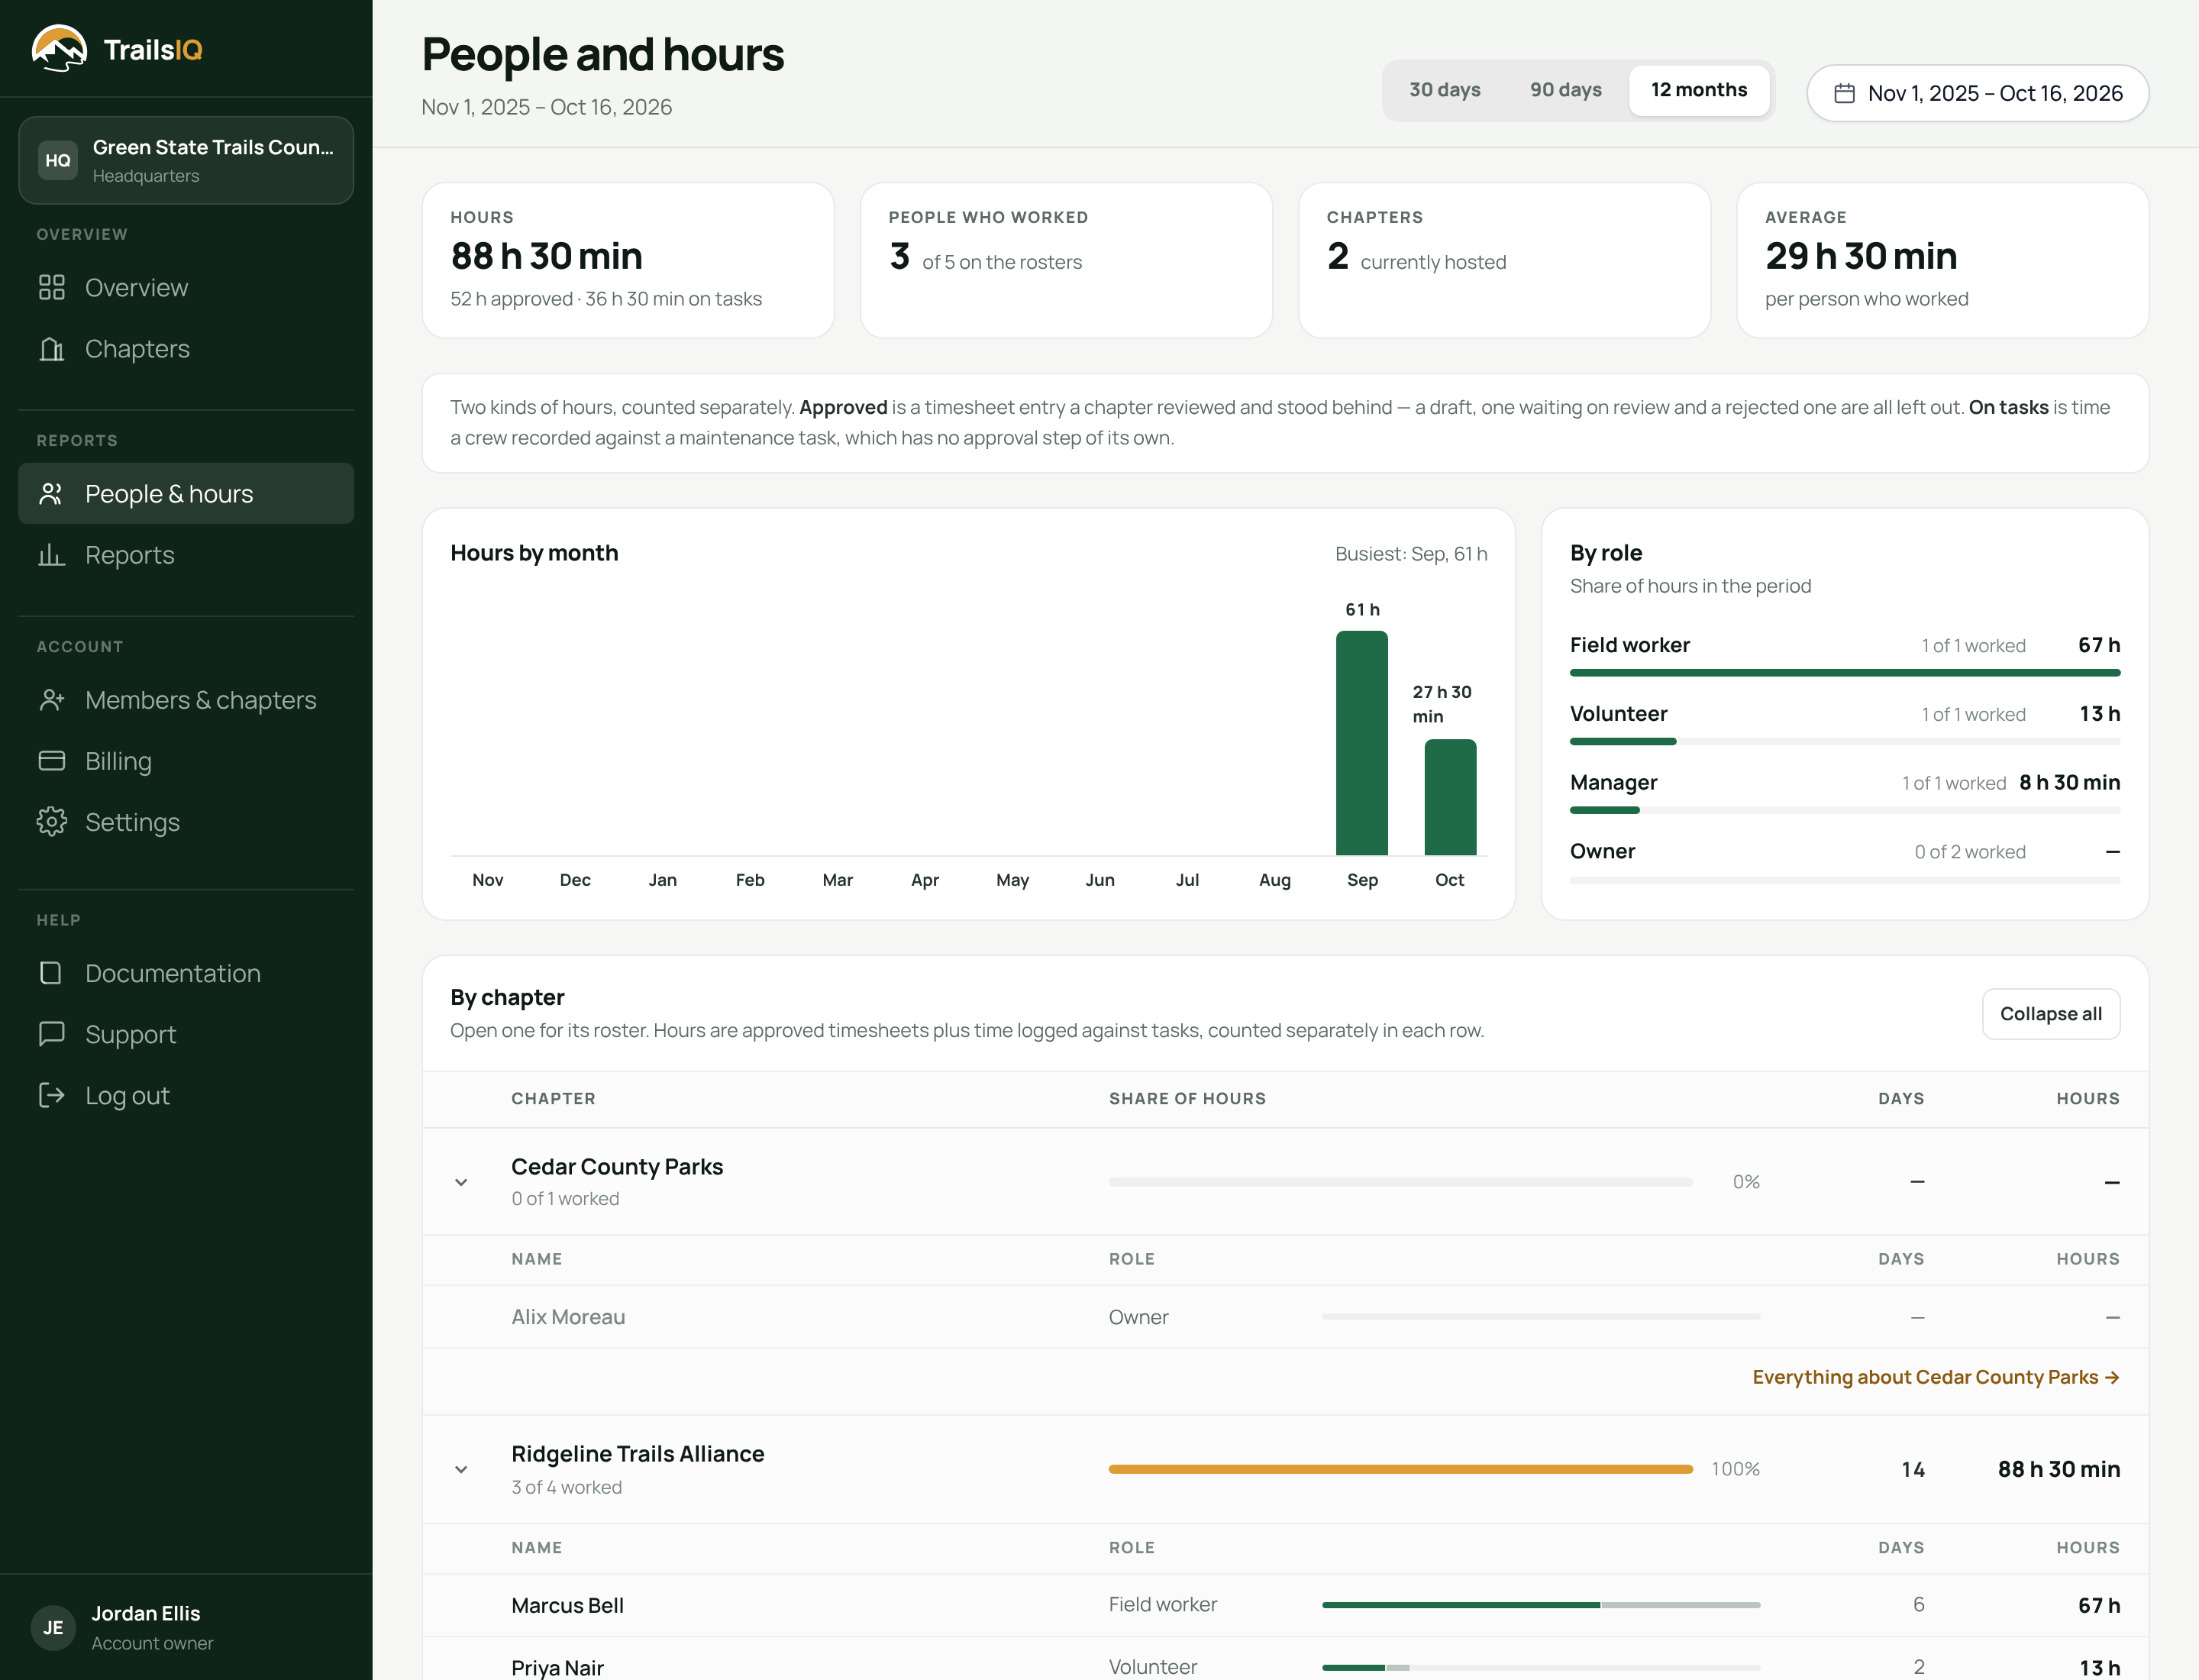Open the Documentation menu item

[186, 973]
